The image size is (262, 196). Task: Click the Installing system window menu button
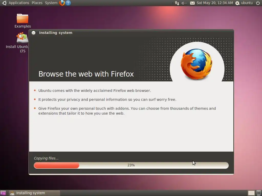coord(34,33)
